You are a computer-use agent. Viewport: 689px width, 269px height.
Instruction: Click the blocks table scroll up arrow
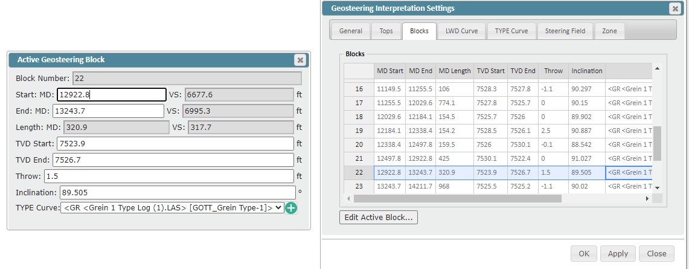pyautogui.click(x=657, y=68)
